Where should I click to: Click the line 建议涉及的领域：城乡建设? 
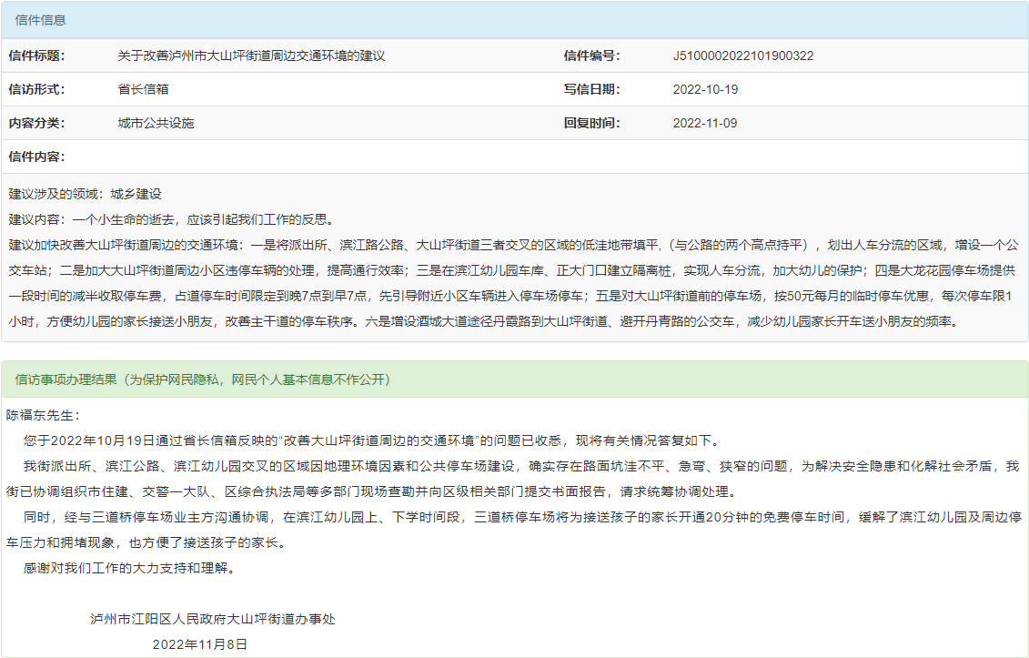[85, 194]
